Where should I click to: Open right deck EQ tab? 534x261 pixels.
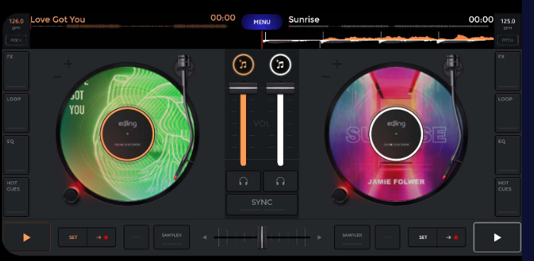[x=508, y=155]
